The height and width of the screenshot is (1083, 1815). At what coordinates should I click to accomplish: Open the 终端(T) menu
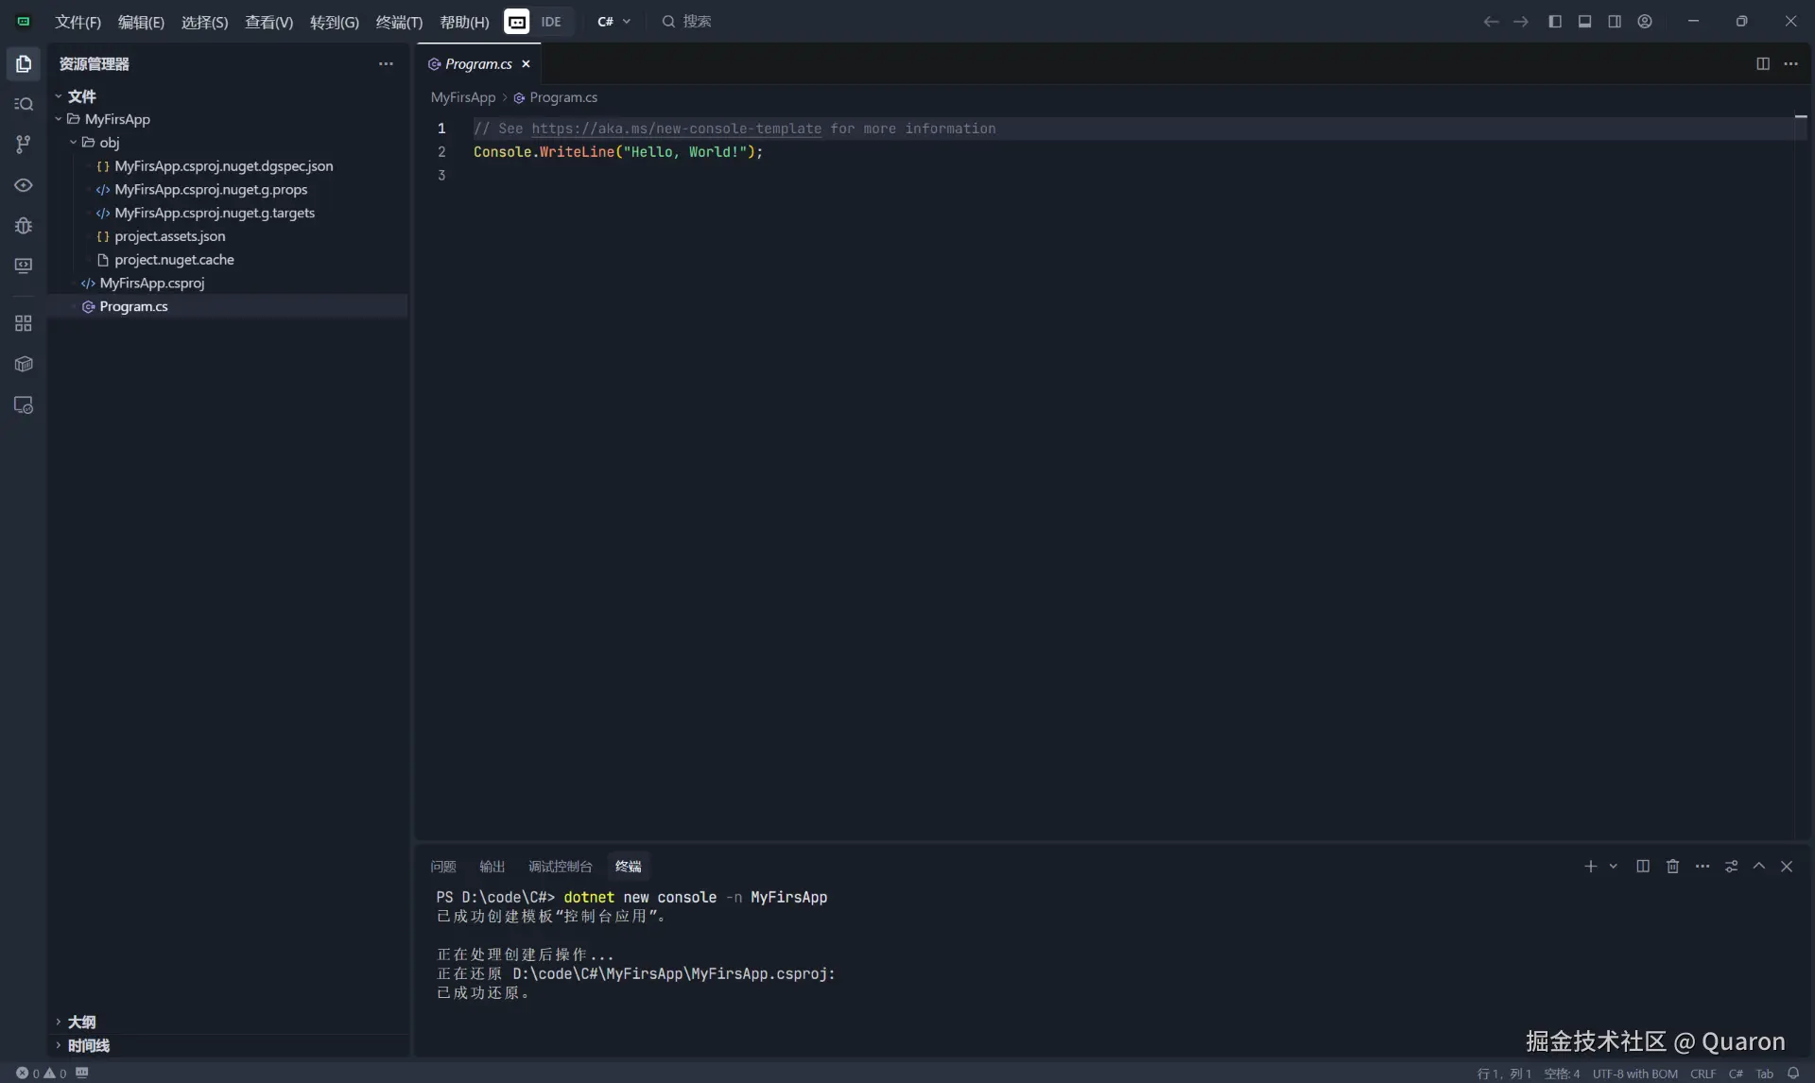tap(398, 22)
